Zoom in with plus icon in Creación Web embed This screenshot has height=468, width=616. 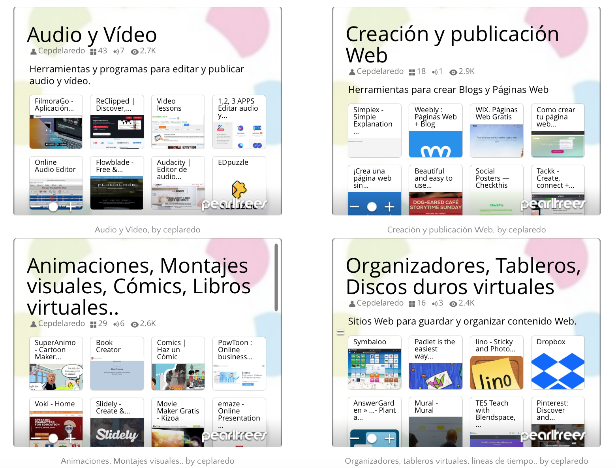pyautogui.click(x=389, y=207)
